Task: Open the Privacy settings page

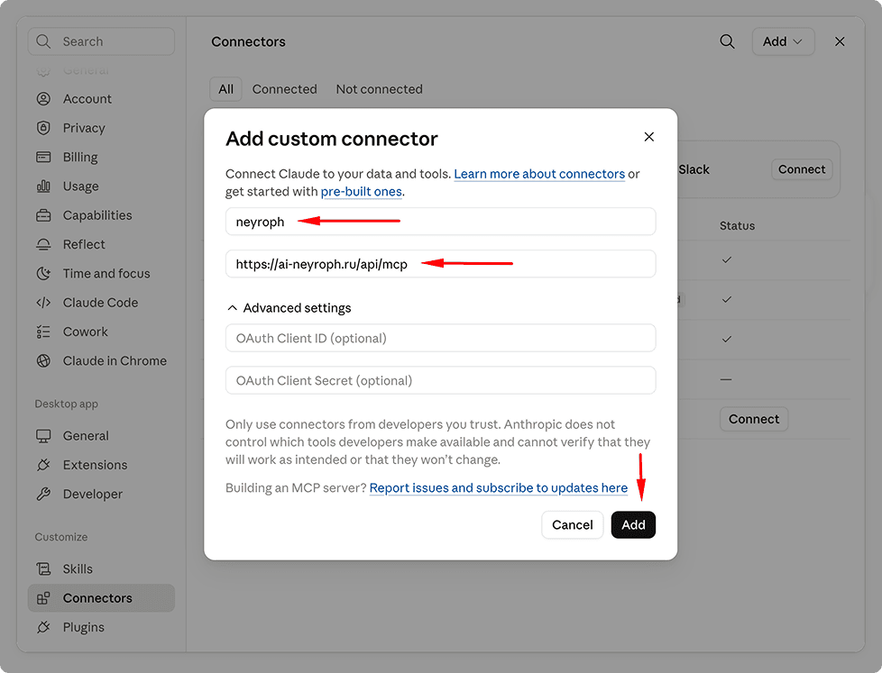Action: tap(101, 128)
